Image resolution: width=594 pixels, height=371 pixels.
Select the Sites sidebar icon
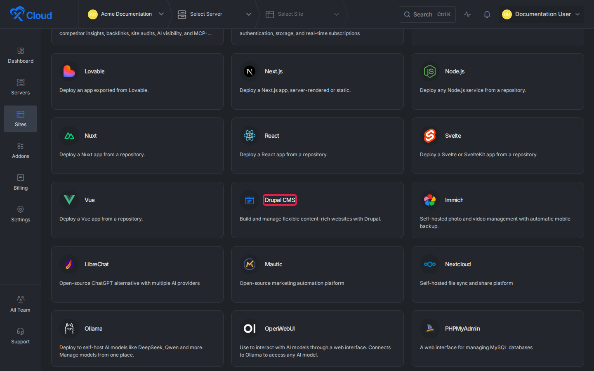click(x=21, y=114)
